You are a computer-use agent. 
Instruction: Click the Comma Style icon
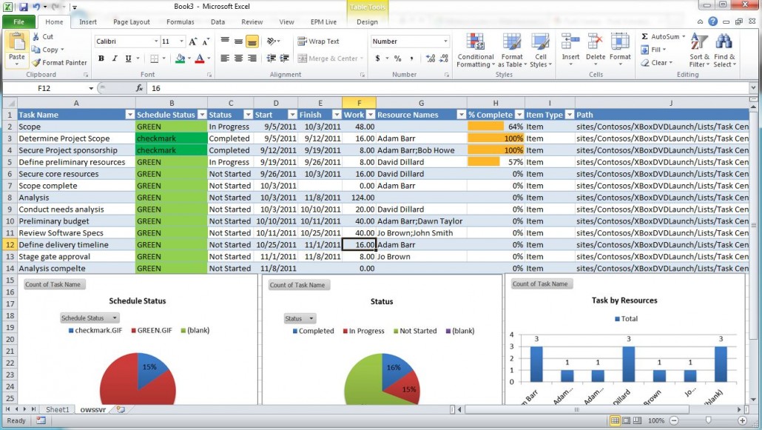click(411, 58)
